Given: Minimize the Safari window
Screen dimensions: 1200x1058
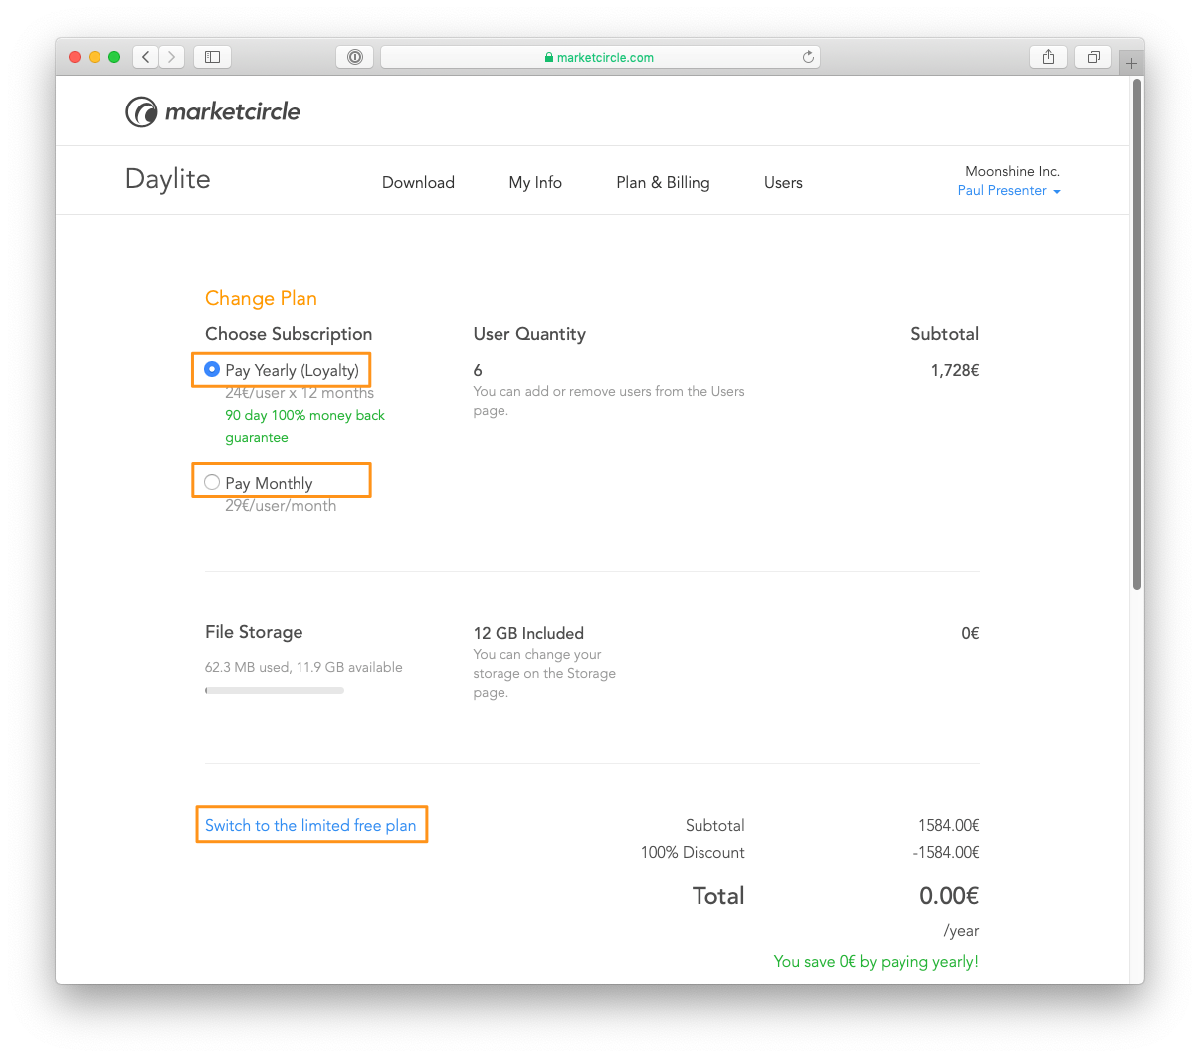Looking at the screenshot, I should [95, 57].
